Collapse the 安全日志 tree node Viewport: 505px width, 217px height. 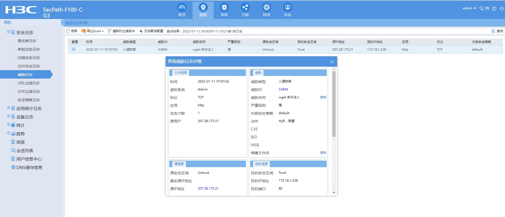(9, 32)
